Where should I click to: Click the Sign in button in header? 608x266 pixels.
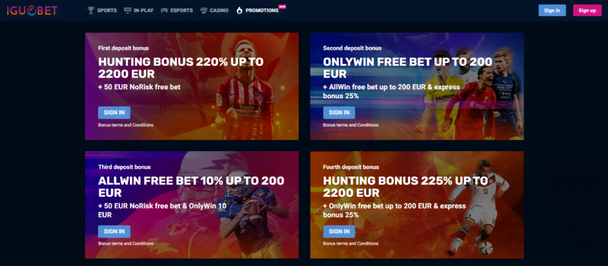coord(552,11)
